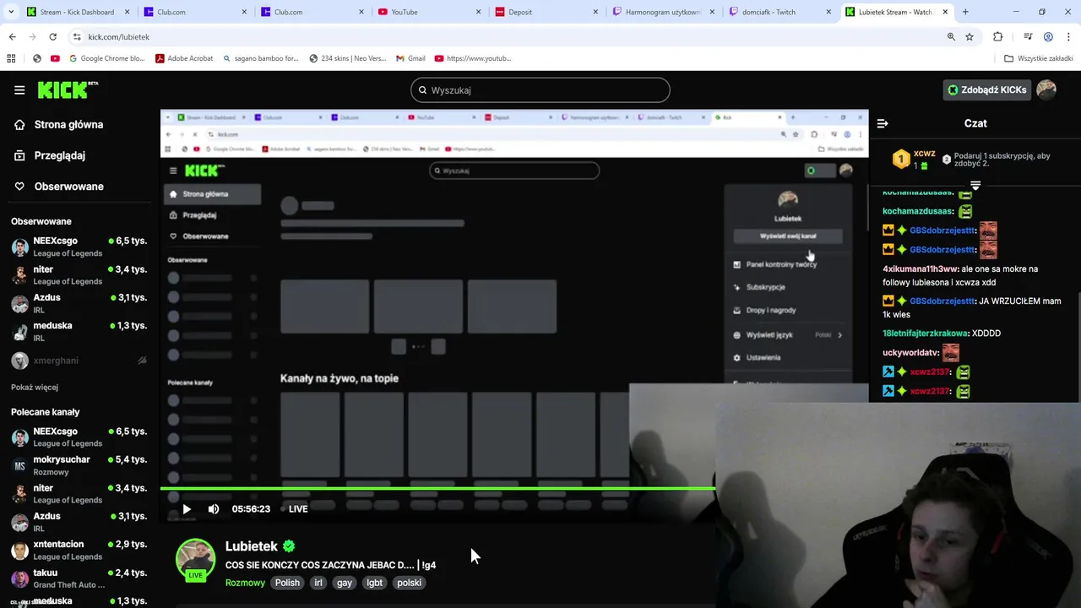The height and width of the screenshot is (608, 1081).
Task: Open NEEXcsgo in Polecane kanały
Action: 80,437
